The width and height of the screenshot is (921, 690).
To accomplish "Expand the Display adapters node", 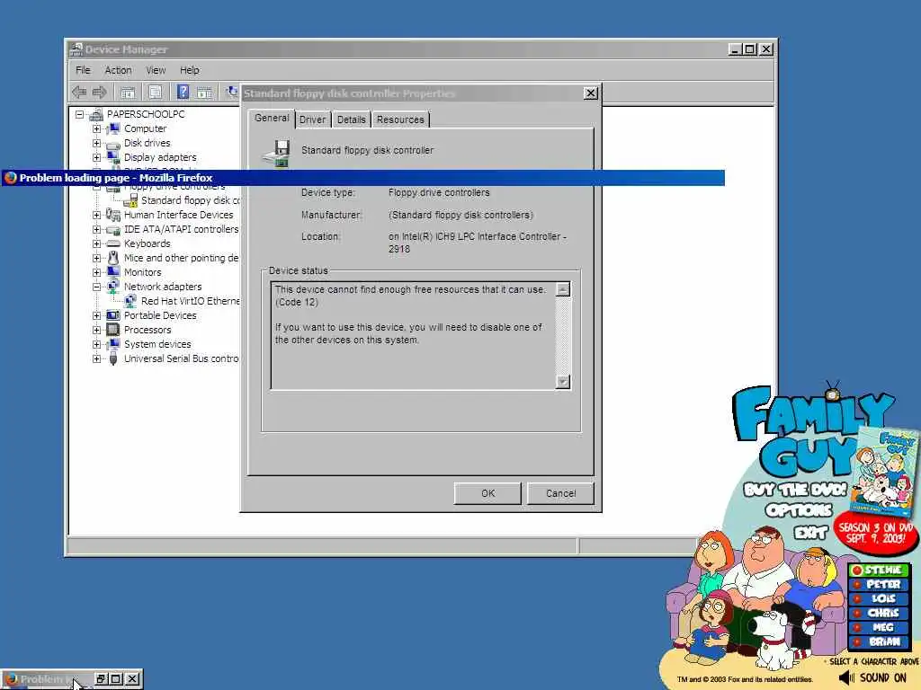I will [96, 158].
